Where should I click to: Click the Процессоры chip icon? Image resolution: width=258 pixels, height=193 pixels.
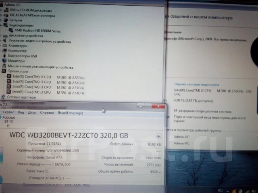[4, 71]
